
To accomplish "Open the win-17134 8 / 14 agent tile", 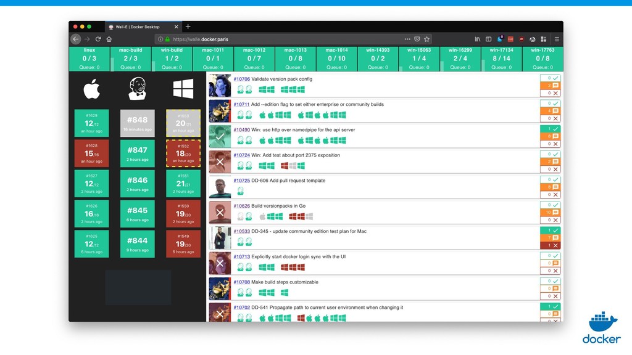I will tap(501, 59).
